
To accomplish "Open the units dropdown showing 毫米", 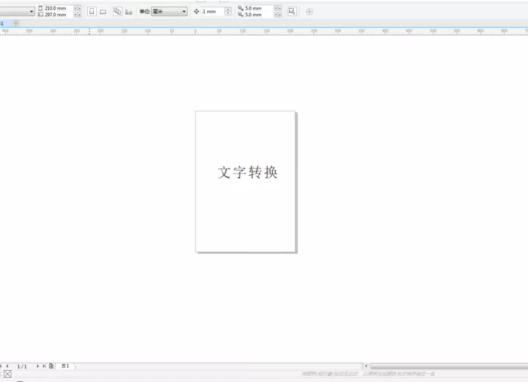I will 169,11.
